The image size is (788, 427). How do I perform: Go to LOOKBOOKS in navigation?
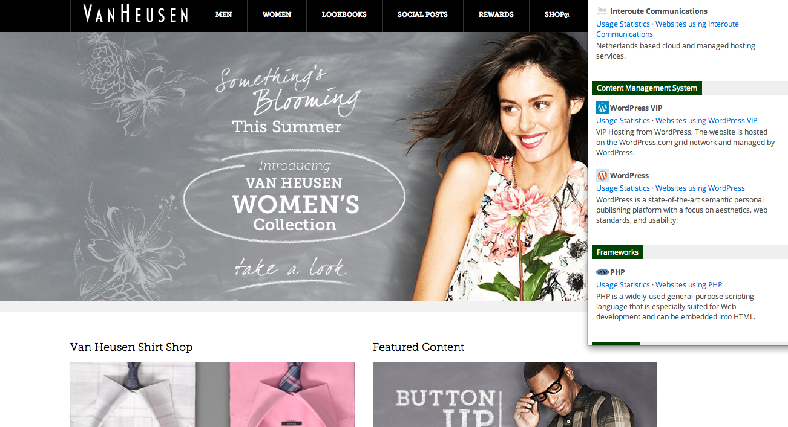(x=344, y=14)
